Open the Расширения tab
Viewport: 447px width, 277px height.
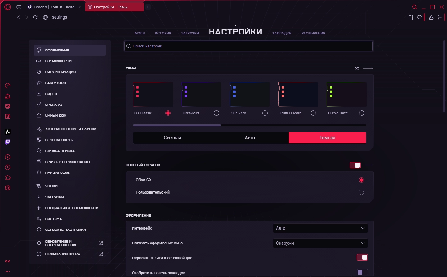coord(314,33)
